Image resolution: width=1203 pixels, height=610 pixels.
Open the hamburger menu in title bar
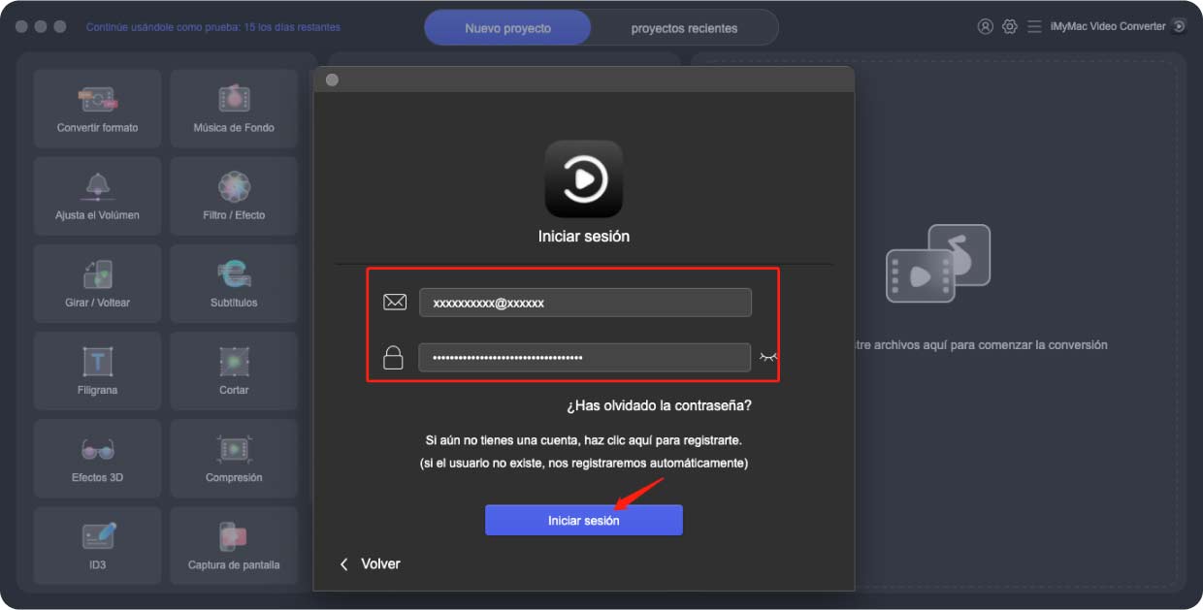1035,27
